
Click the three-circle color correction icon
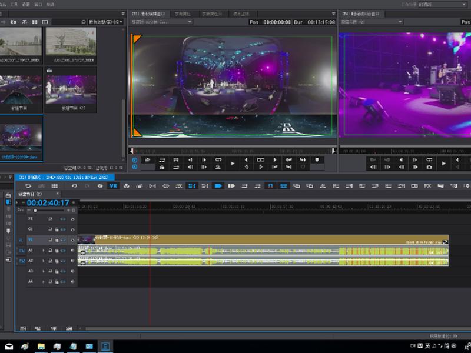tap(127, 186)
